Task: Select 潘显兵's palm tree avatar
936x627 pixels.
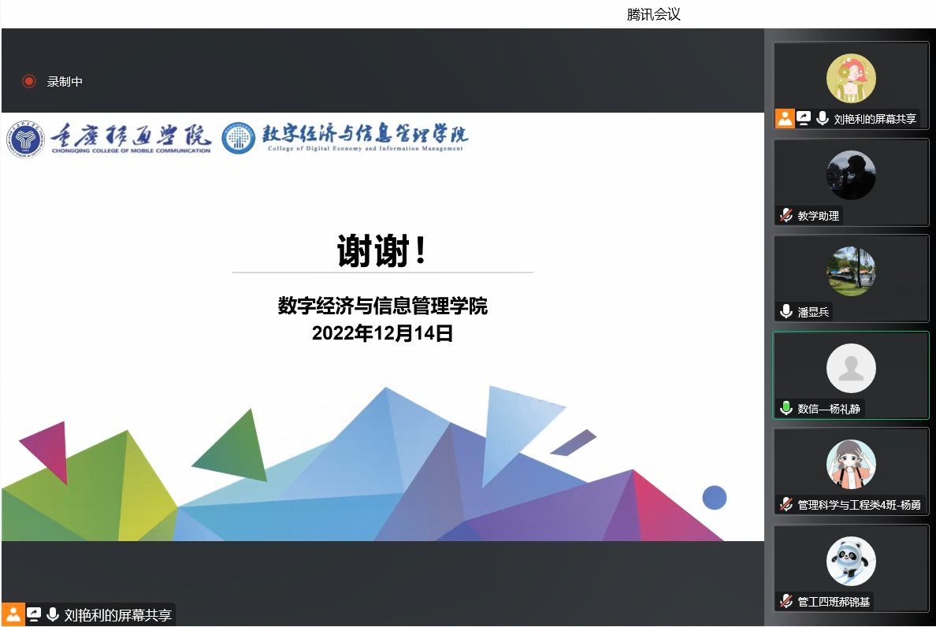Action: point(851,271)
